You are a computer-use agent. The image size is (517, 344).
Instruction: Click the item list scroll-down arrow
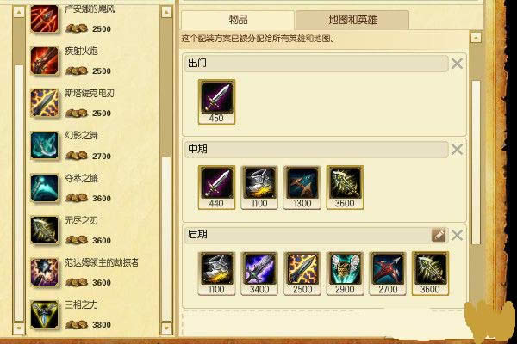[x=166, y=329]
